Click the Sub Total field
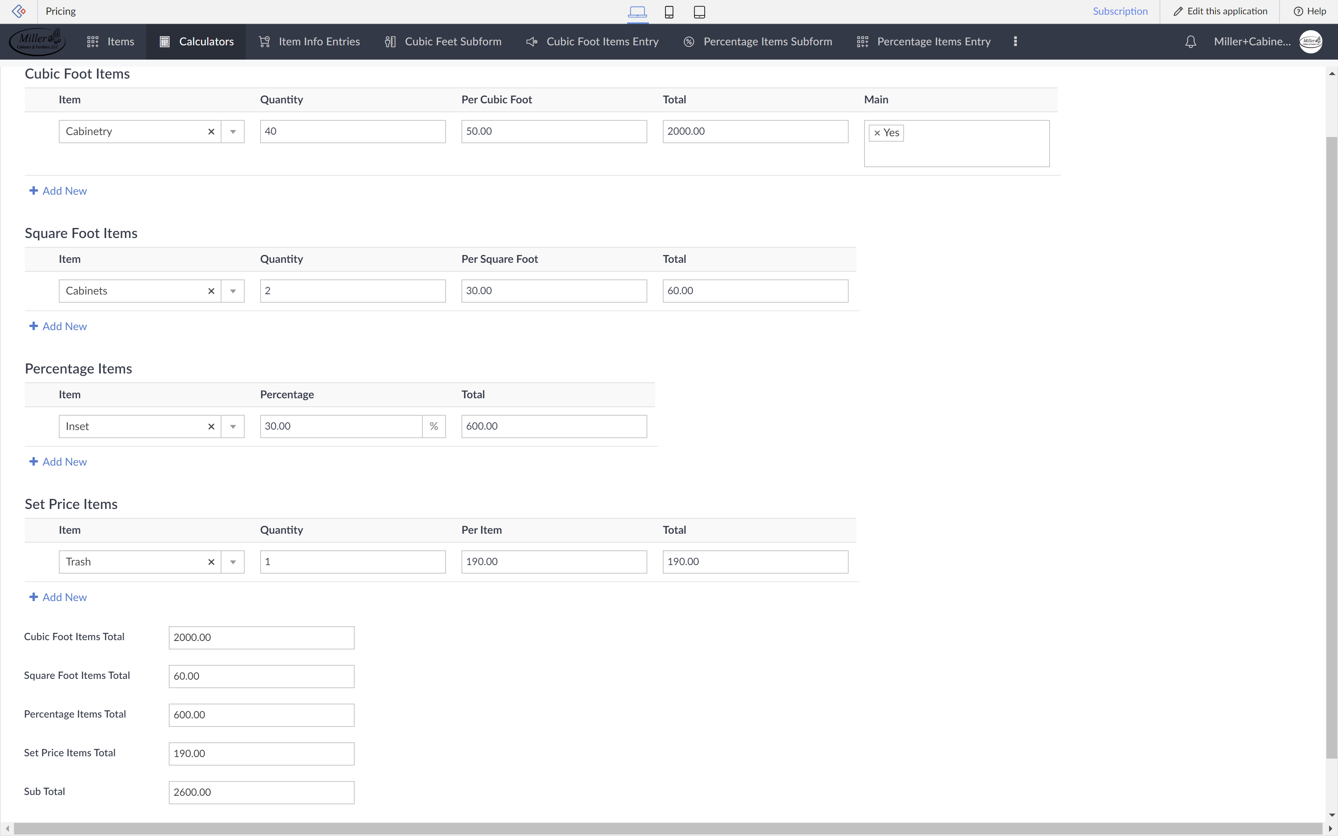Screen dimensions: 1338x836 coord(261,792)
